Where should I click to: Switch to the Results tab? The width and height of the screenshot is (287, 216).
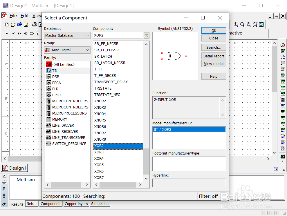click(17, 204)
